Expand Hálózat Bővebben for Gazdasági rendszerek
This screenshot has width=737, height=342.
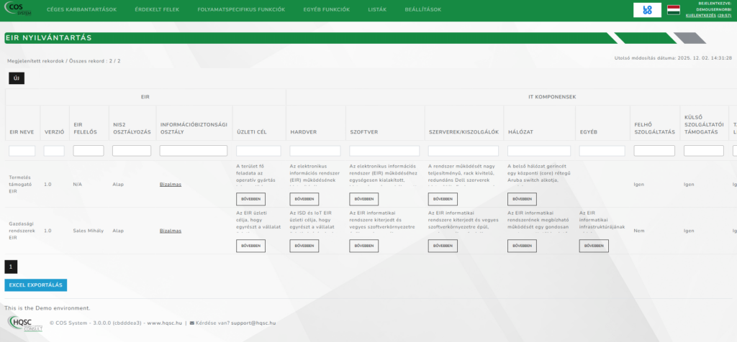point(523,246)
